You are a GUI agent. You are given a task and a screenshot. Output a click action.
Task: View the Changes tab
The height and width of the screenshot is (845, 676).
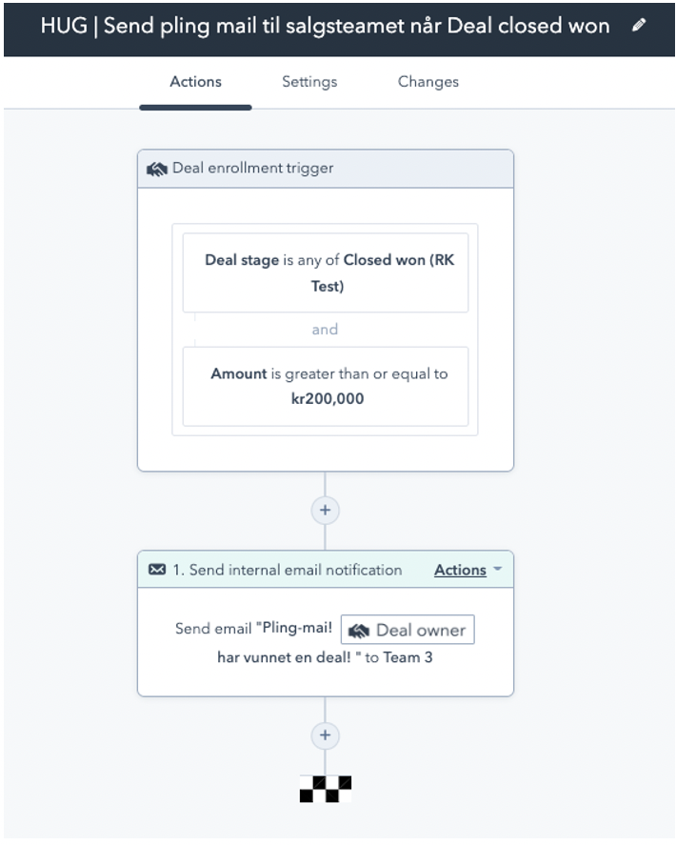pyautogui.click(x=428, y=82)
